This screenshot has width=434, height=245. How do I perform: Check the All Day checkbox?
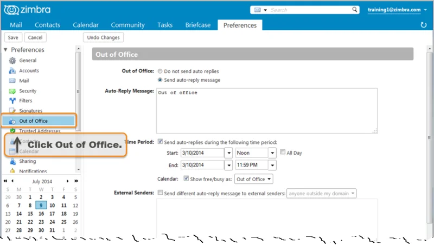pos(283,152)
